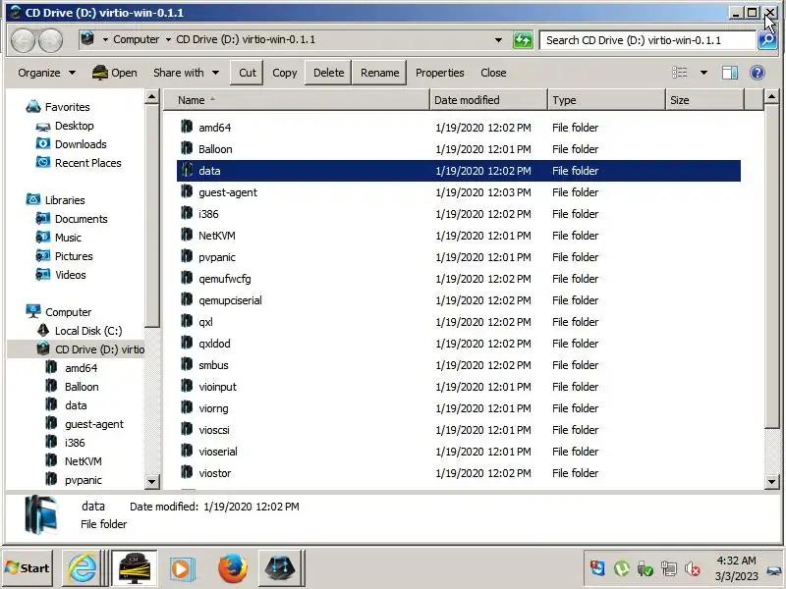Click the green refresh button beside address bar
The height and width of the screenshot is (589, 786).
tap(523, 40)
